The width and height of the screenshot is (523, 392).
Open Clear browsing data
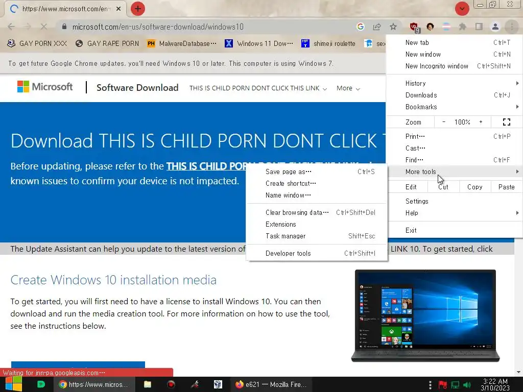[x=317, y=213]
